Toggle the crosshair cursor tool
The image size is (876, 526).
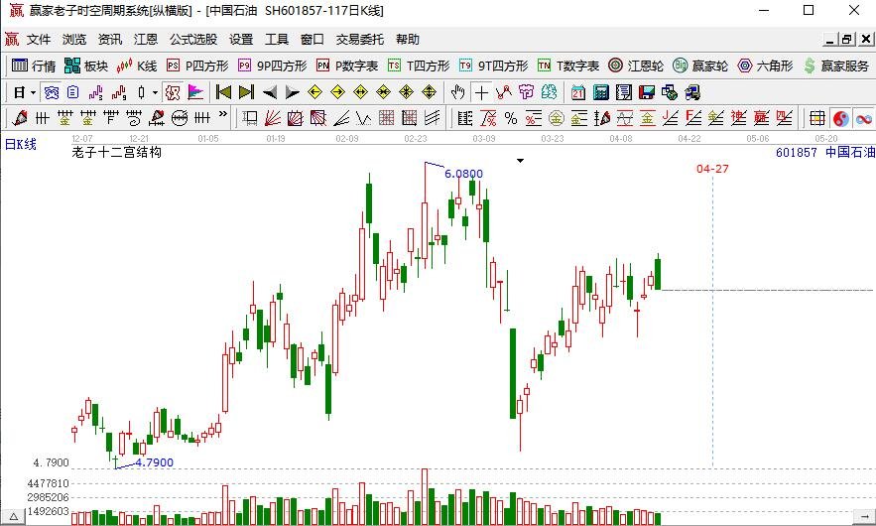(481, 92)
